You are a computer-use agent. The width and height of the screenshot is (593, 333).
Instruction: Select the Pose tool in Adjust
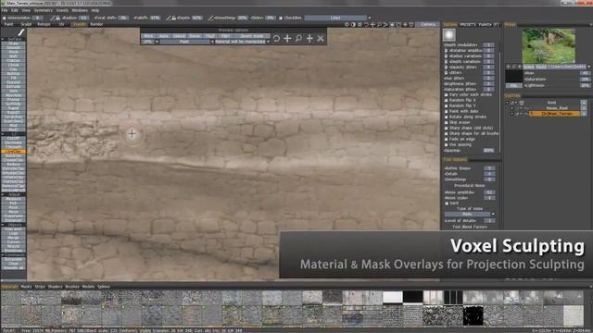(13, 207)
